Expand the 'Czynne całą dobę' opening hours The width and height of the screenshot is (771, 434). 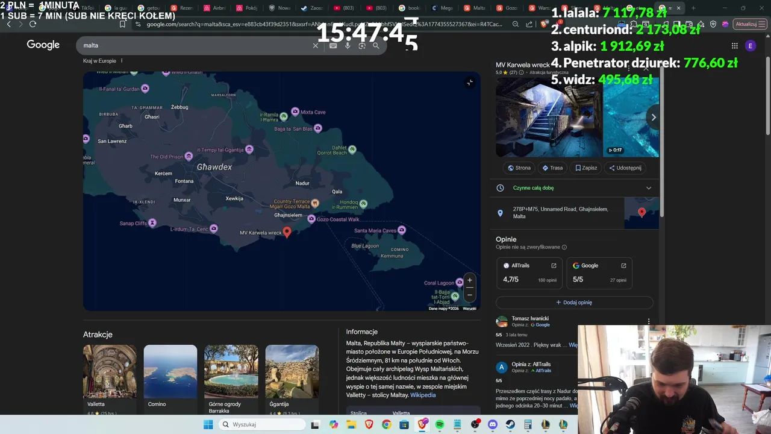(x=649, y=188)
